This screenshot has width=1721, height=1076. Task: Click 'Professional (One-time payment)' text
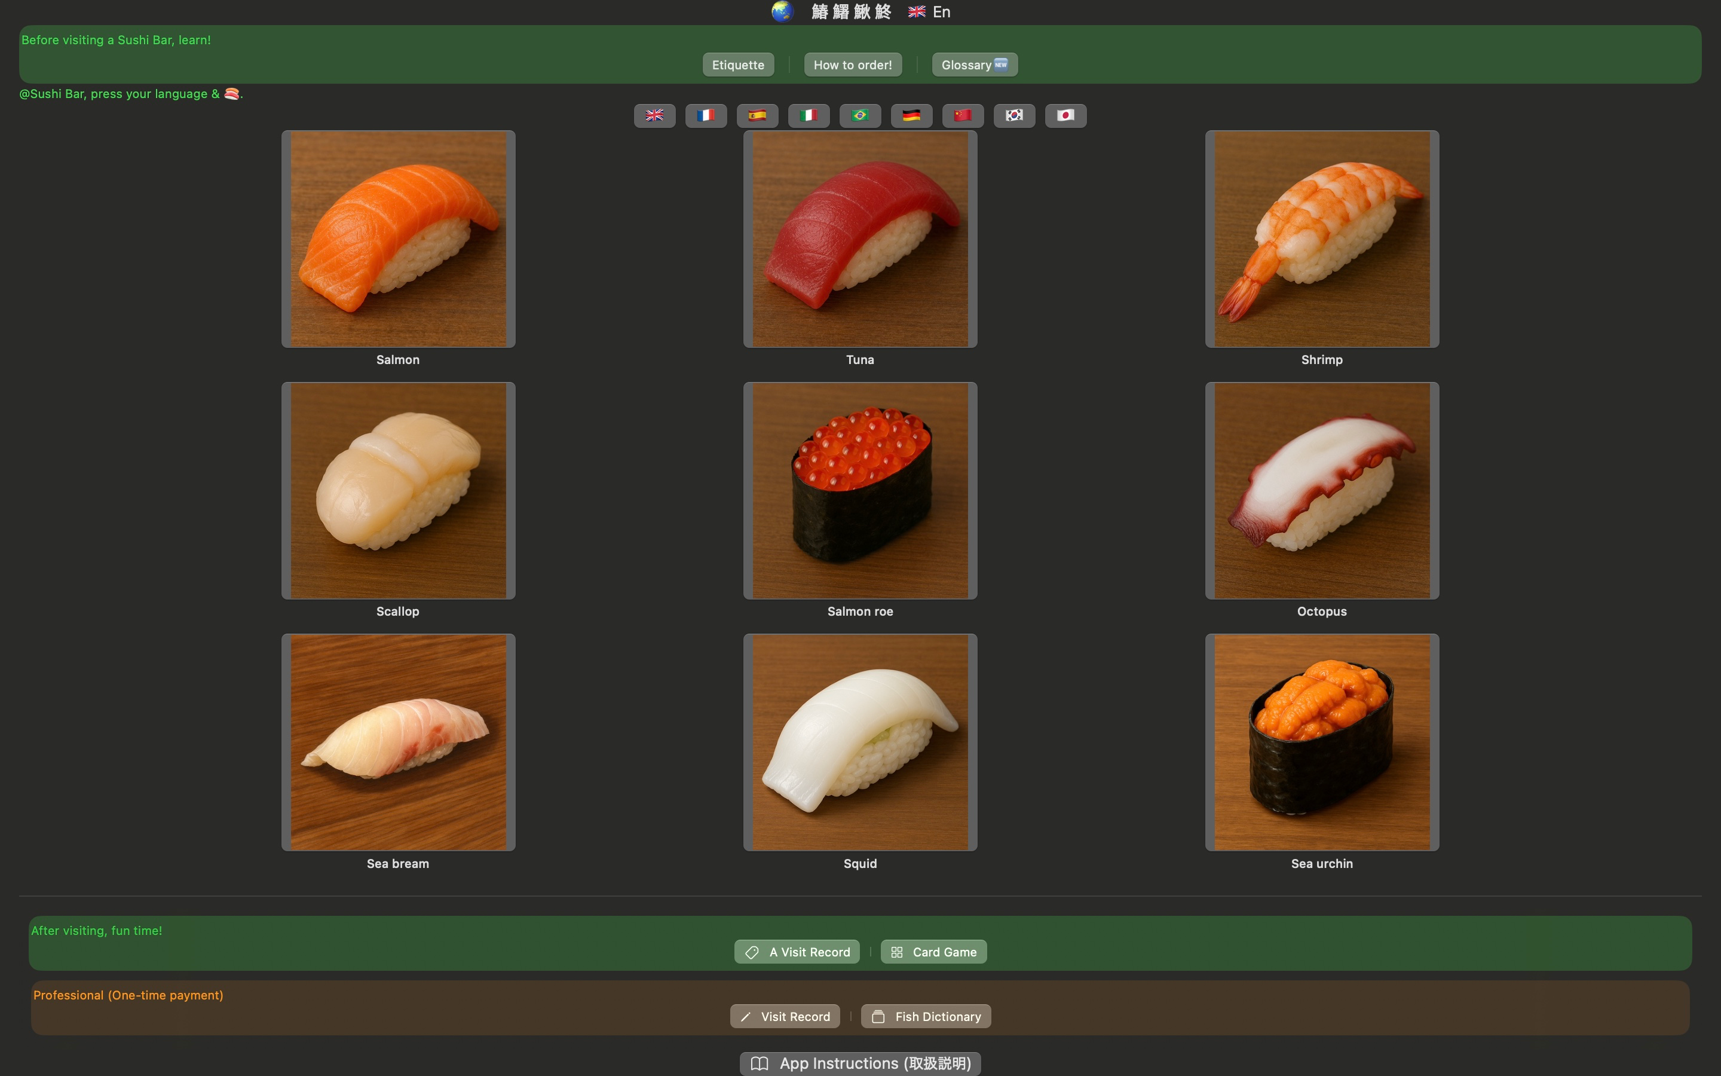pos(128,995)
